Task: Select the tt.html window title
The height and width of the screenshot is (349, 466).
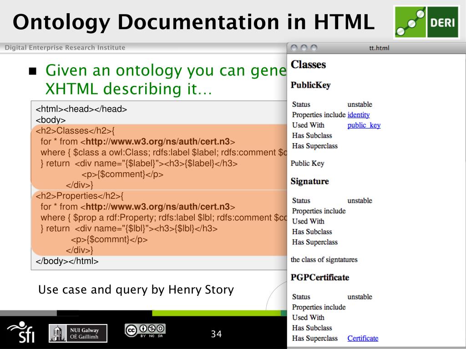Action: pyautogui.click(x=379, y=48)
